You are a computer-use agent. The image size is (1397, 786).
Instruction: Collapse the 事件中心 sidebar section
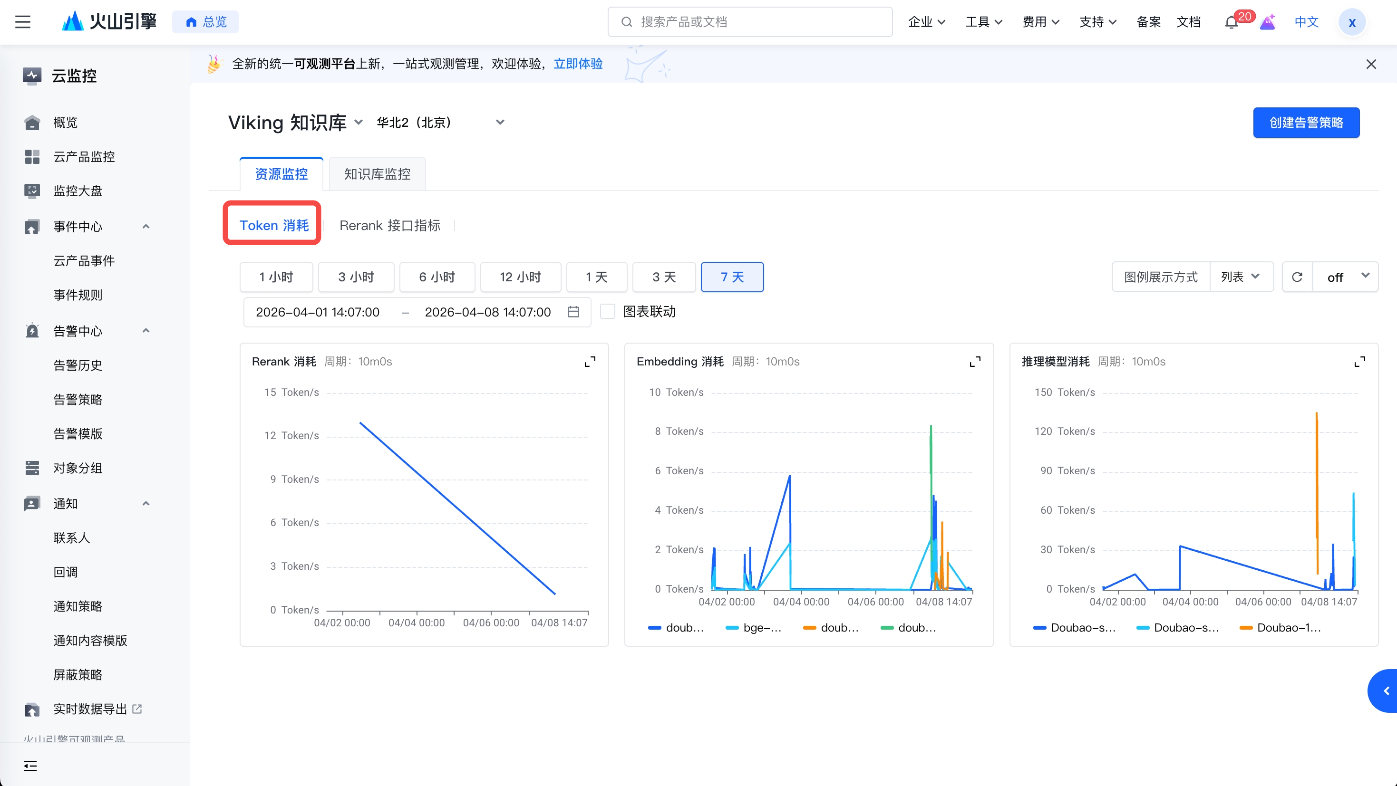point(146,227)
